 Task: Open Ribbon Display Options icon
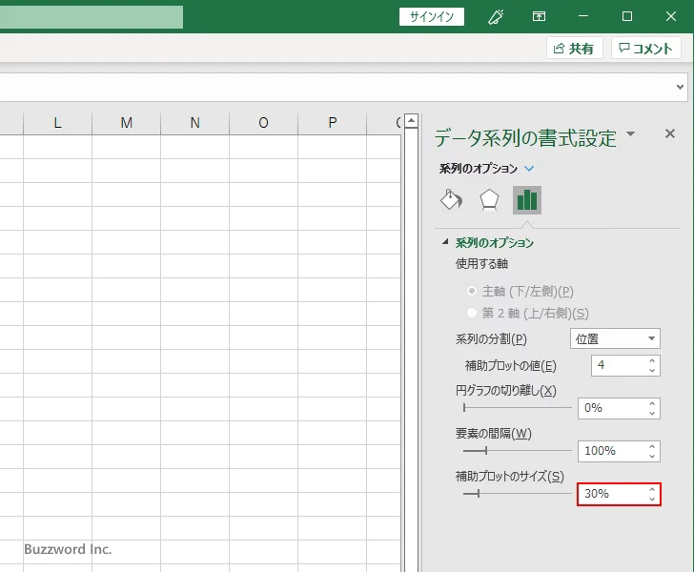(x=540, y=16)
